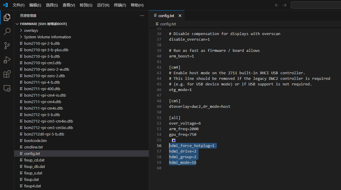The height and width of the screenshot is (190, 341).
Task: Click the navigate forward arrow
Action: point(284,5)
